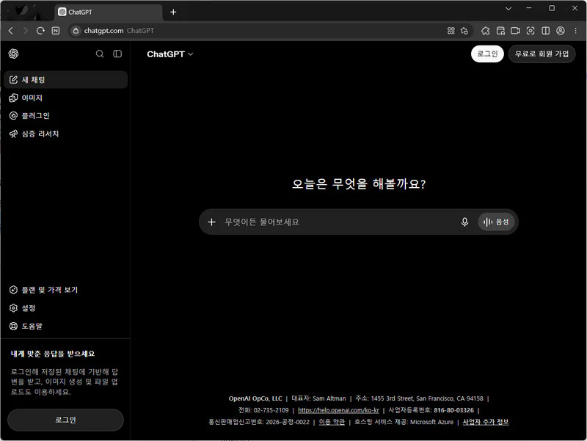Open the browser profile account icon

click(x=561, y=31)
